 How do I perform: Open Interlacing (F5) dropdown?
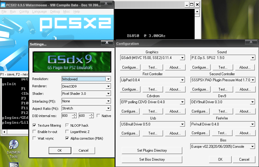coord(108,101)
